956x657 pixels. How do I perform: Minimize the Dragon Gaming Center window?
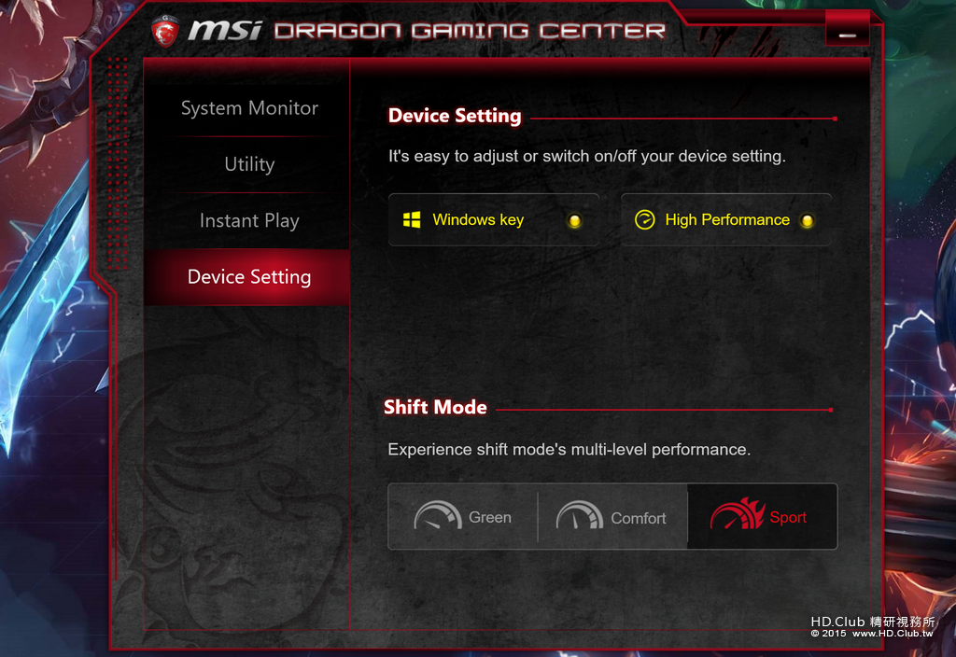pyautogui.click(x=848, y=35)
